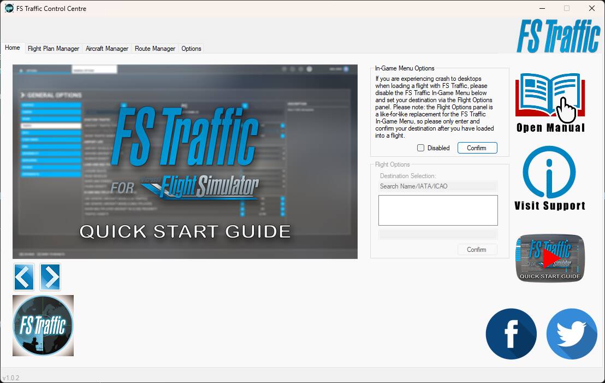The height and width of the screenshot is (383, 605).
Task: Open the Aircraft Manager tab
Action: [107, 48]
